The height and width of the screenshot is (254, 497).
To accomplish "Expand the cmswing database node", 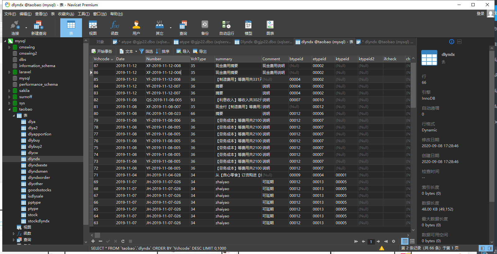I will pyautogui.click(x=9, y=47).
